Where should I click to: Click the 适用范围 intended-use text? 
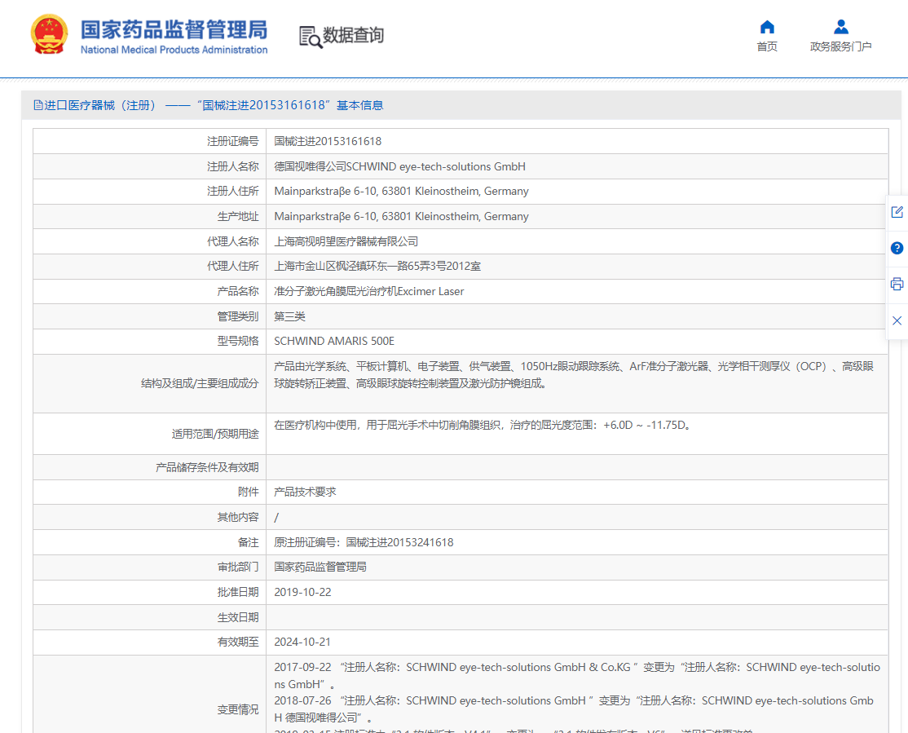click(x=483, y=425)
